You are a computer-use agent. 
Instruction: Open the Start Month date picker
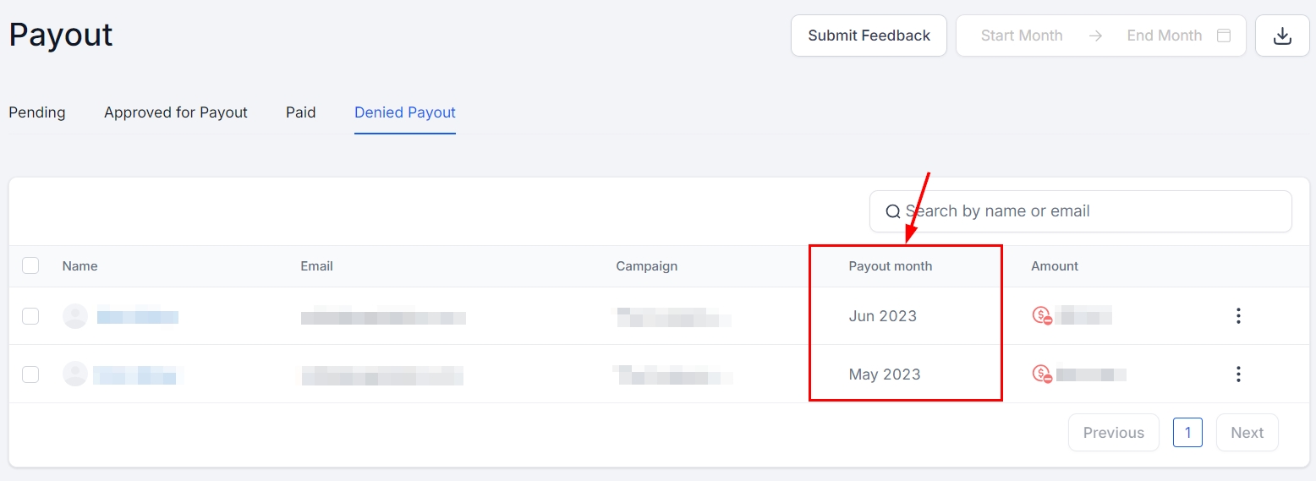(1022, 36)
